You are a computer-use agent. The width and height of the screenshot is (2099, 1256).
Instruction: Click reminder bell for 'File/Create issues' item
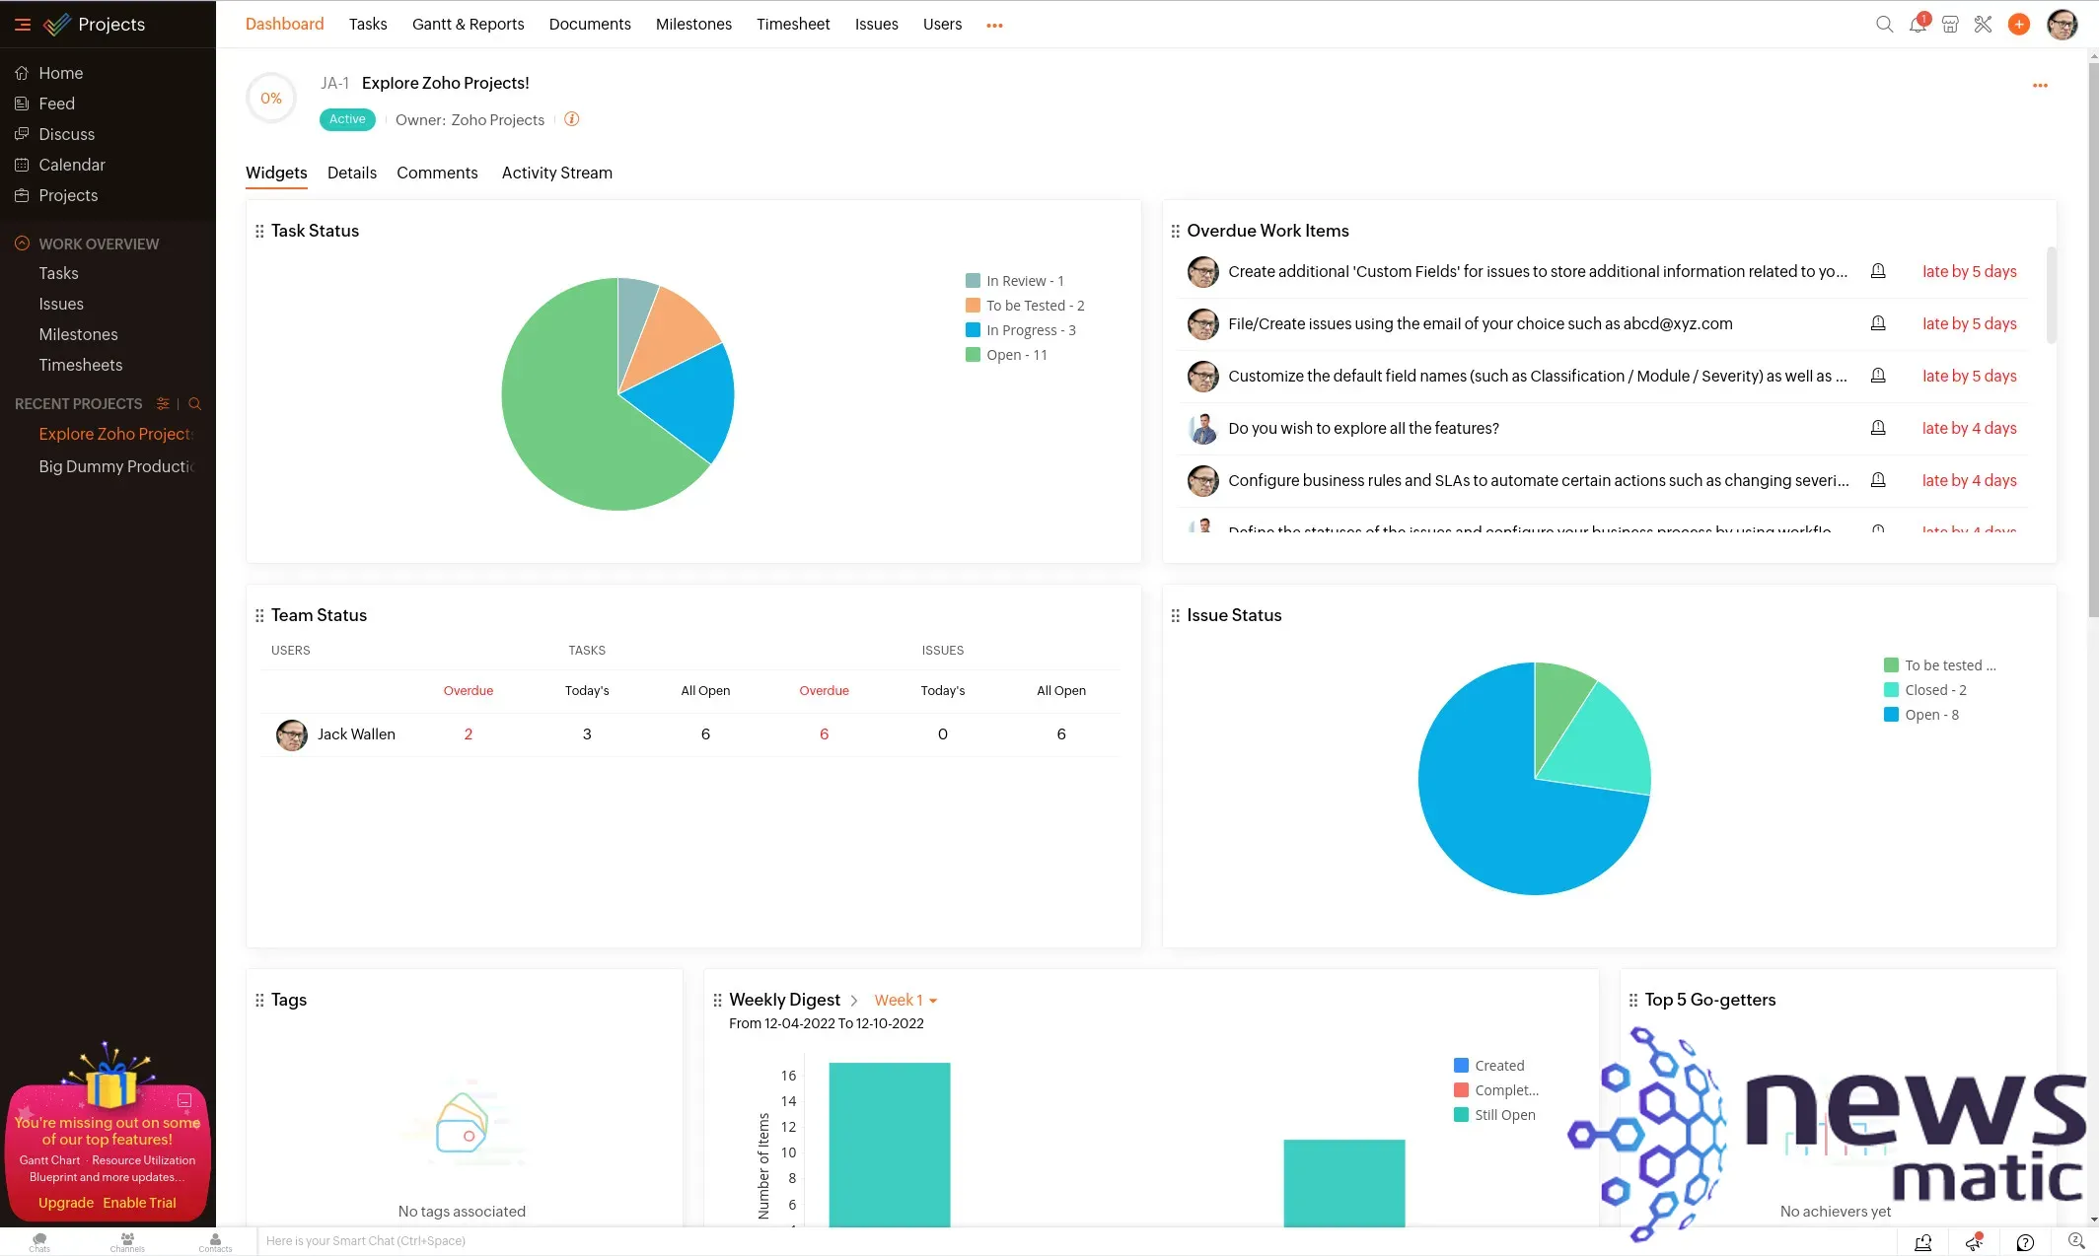(1878, 323)
